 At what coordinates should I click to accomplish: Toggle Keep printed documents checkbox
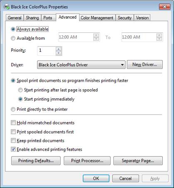[13, 141]
